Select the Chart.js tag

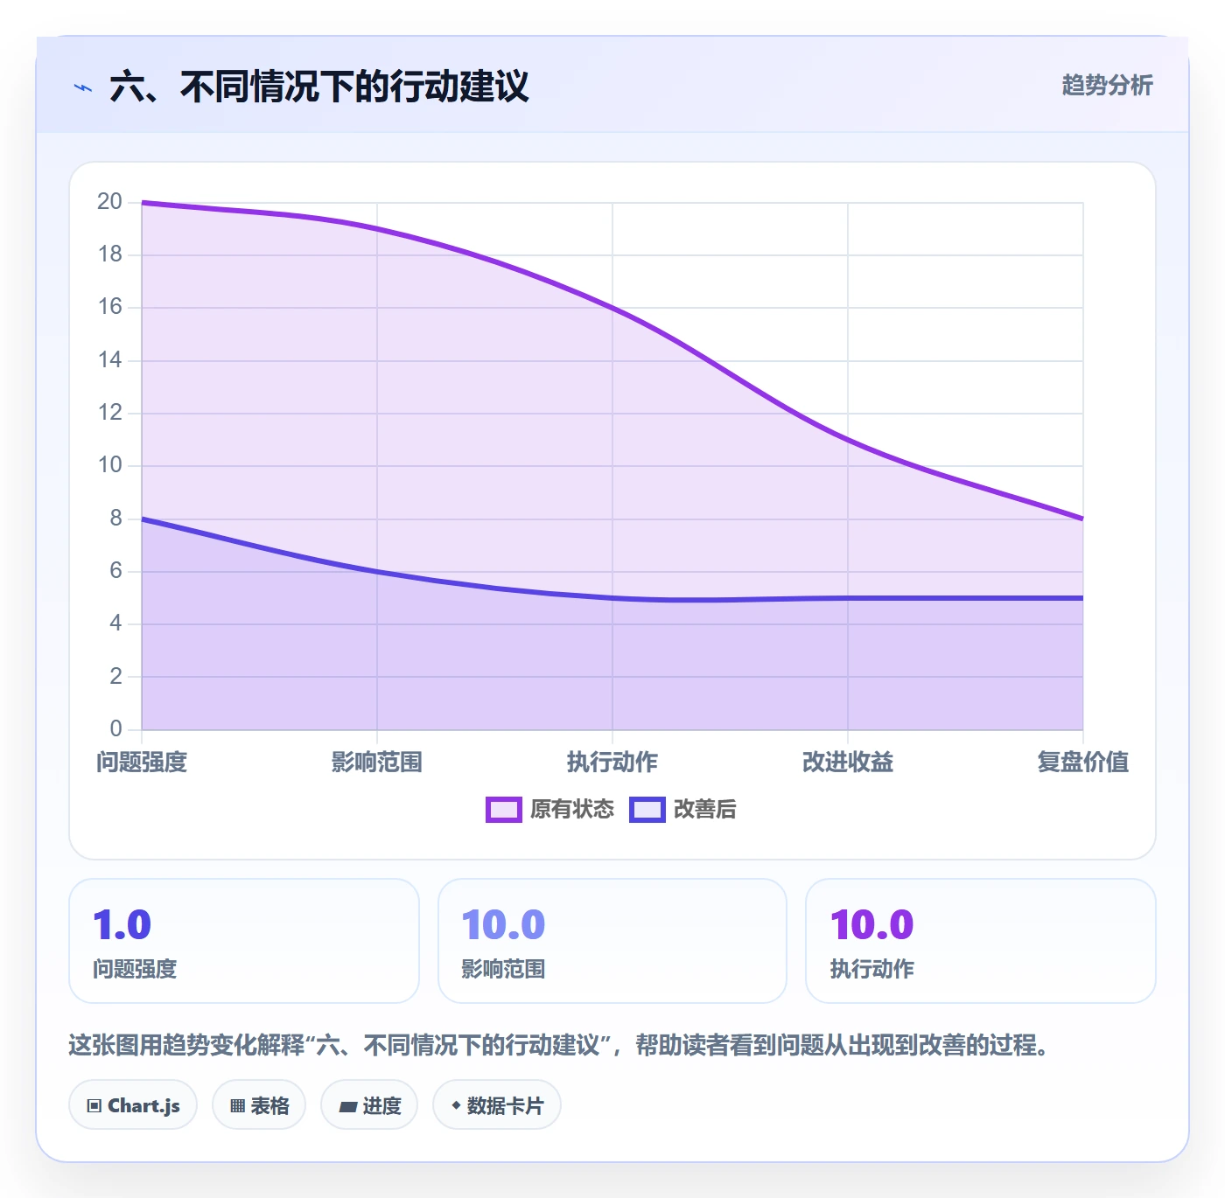[133, 1105]
